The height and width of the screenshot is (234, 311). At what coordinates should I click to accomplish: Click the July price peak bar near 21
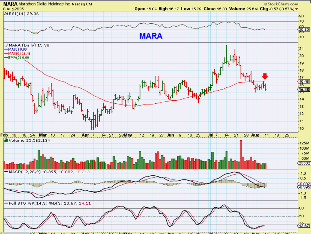tap(227, 54)
